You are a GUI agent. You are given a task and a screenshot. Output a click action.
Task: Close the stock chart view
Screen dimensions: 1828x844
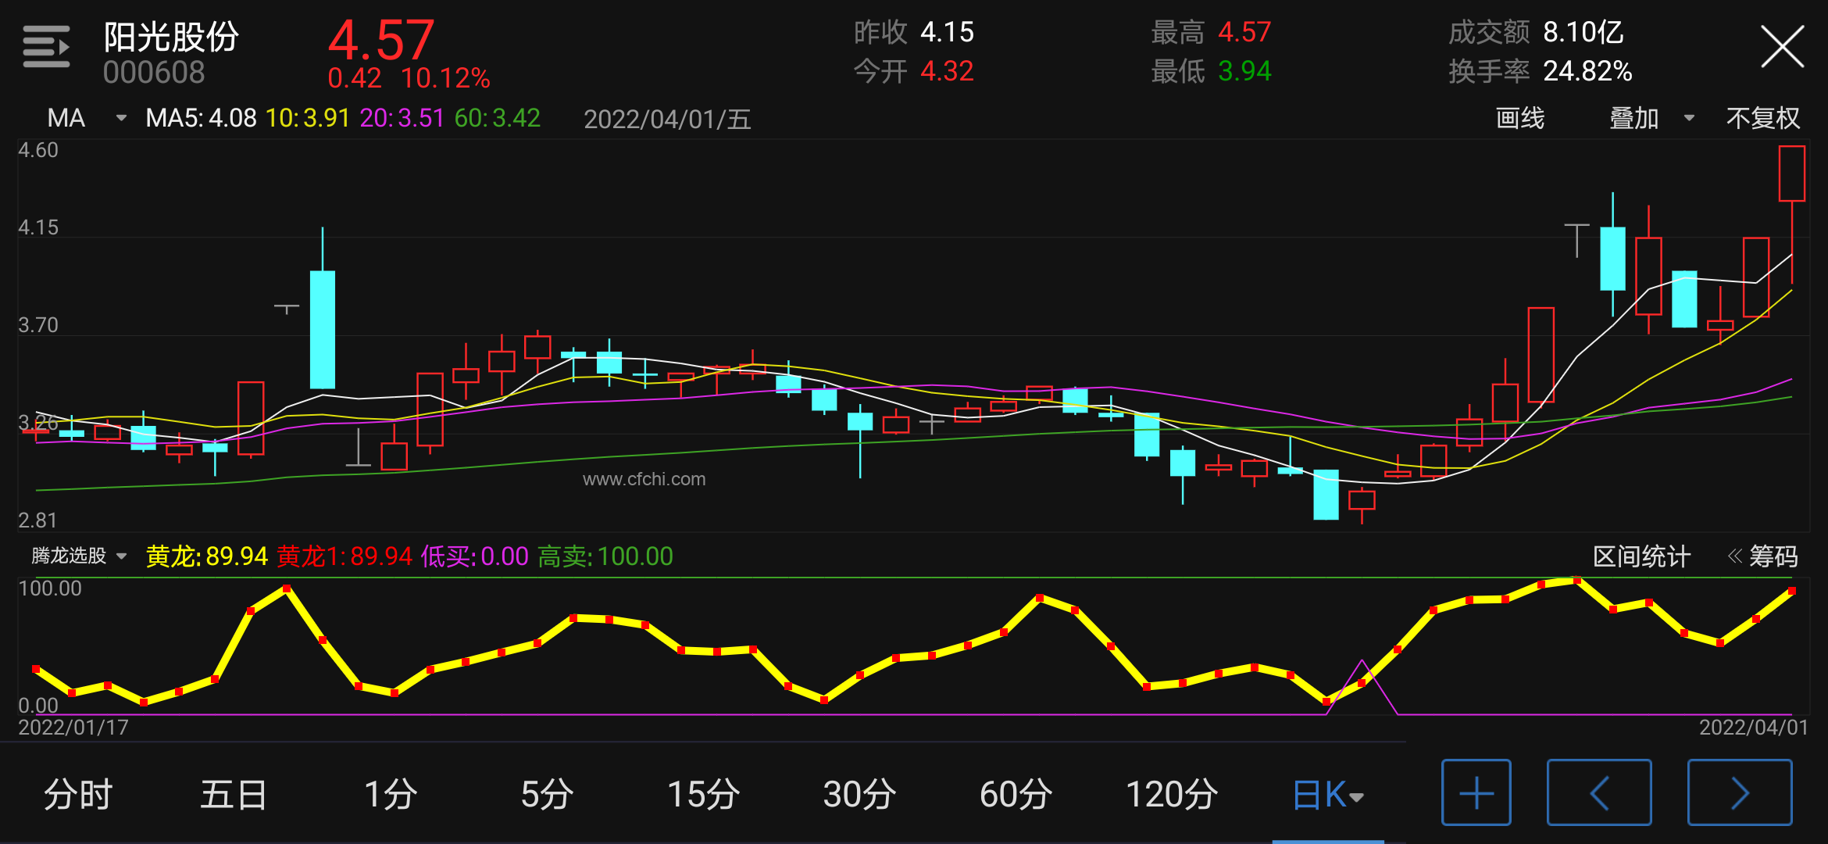pyautogui.click(x=1782, y=47)
